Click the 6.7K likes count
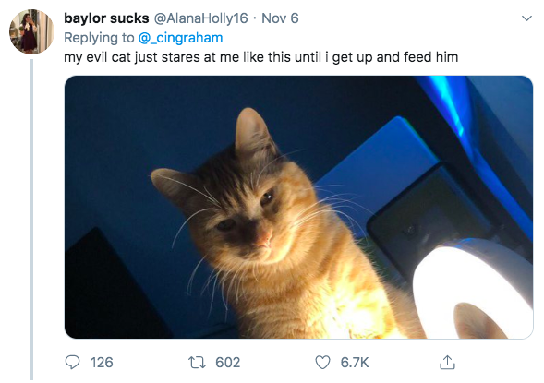 (355, 363)
